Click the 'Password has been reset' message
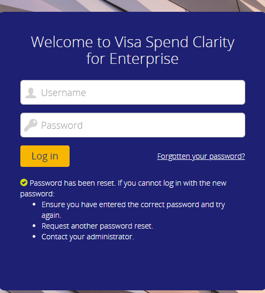The height and width of the screenshot is (293, 265). [72, 183]
